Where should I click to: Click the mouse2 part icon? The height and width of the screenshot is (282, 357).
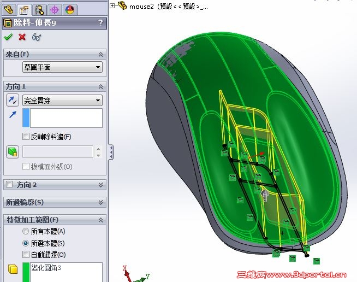(122, 5)
